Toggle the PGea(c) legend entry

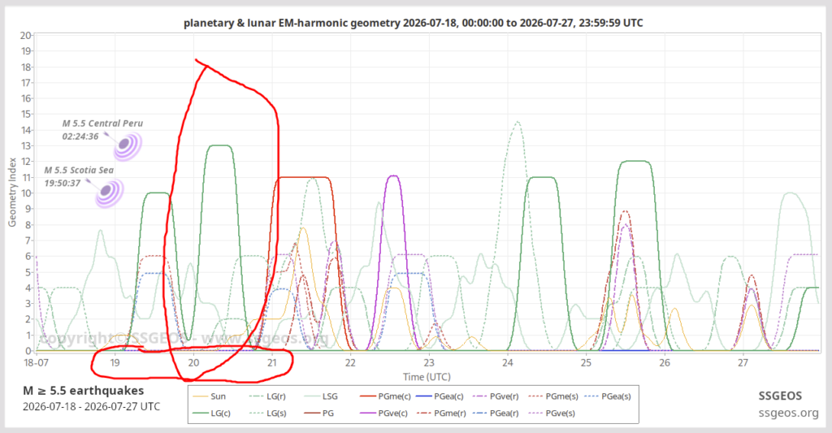click(440, 396)
